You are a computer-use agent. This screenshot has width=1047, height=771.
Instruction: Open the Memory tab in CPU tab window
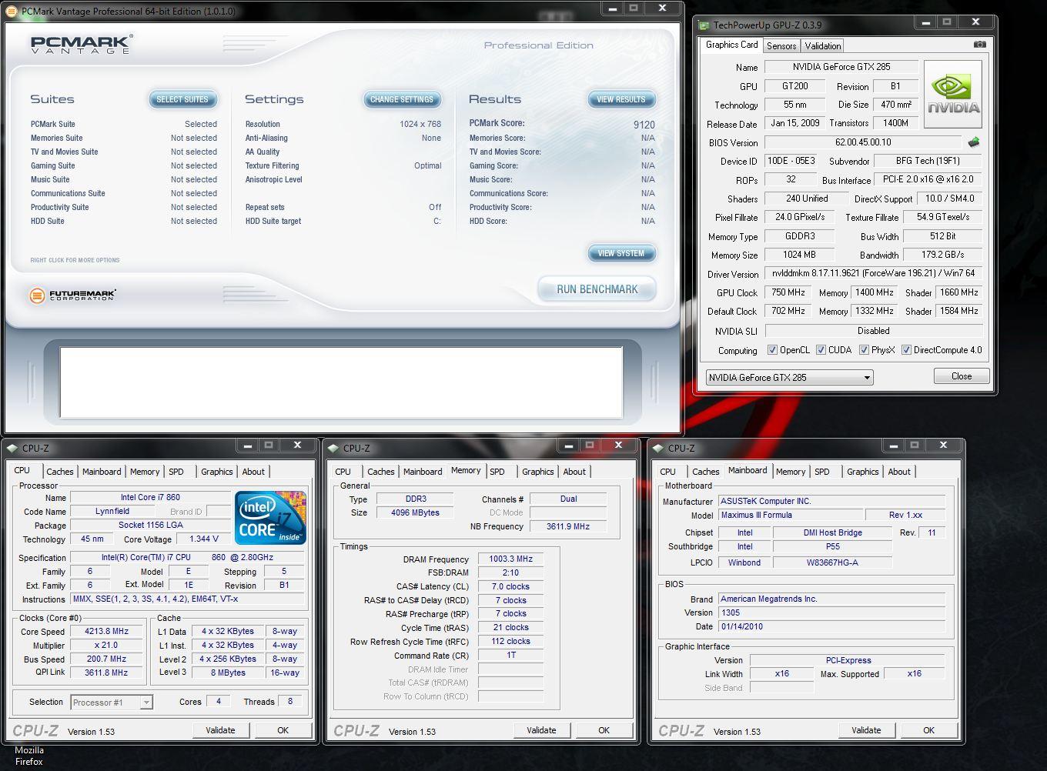click(x=145, y=472)
